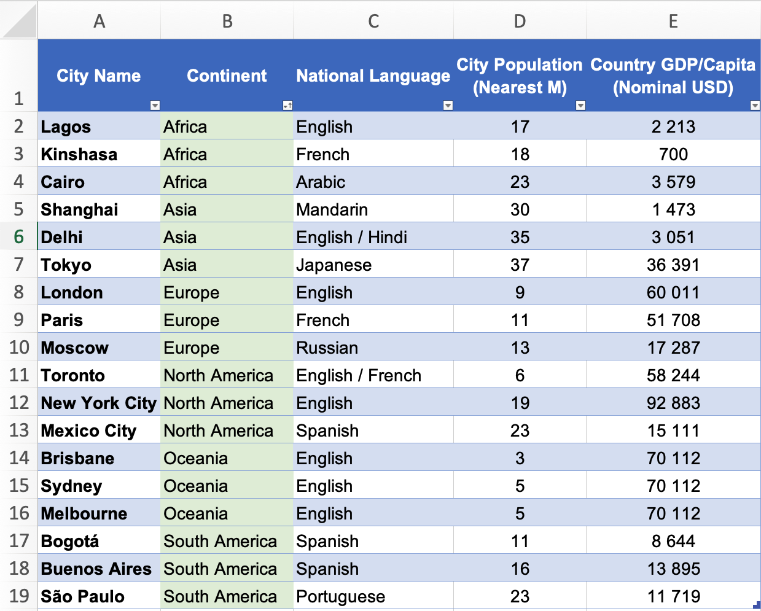
Task: Click the Select All corner triangle
Action: pos(20,21)
